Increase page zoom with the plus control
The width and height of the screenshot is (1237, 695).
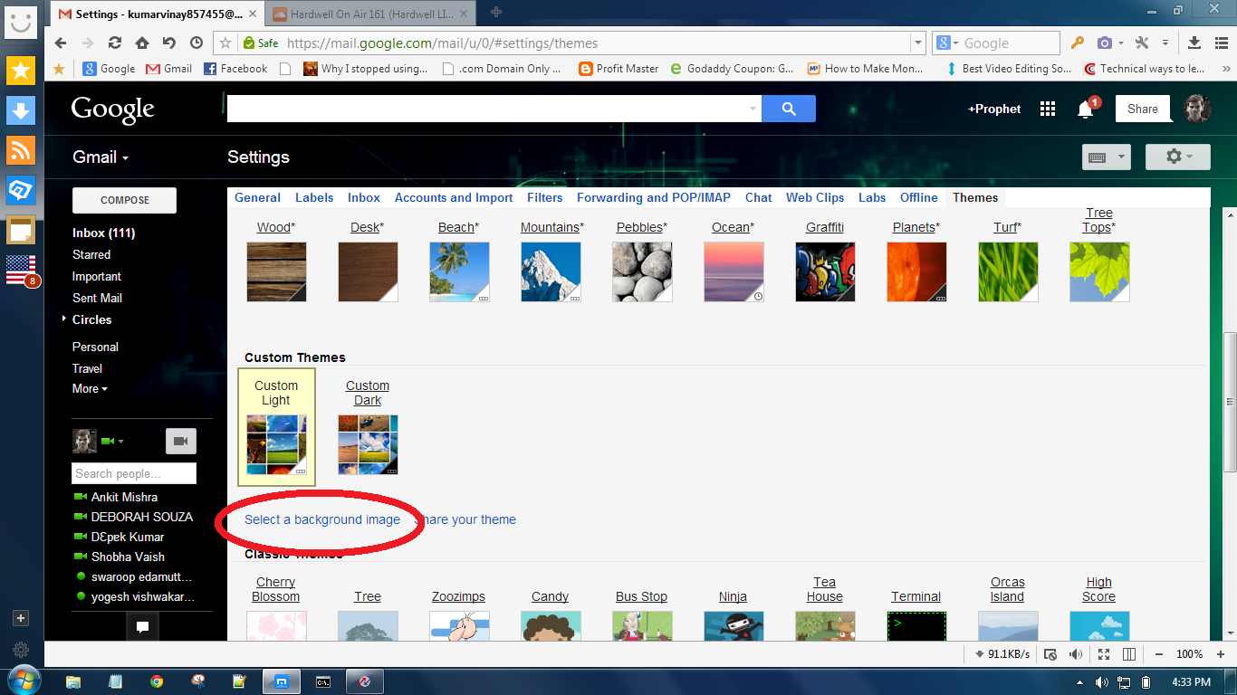[1219, 653]
